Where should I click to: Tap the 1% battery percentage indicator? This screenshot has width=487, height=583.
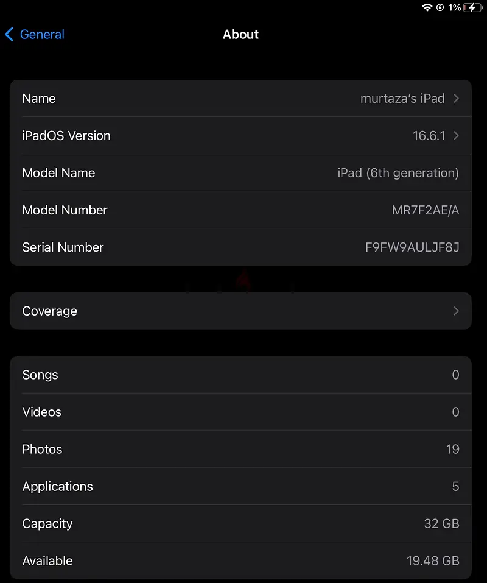point(454,7)
